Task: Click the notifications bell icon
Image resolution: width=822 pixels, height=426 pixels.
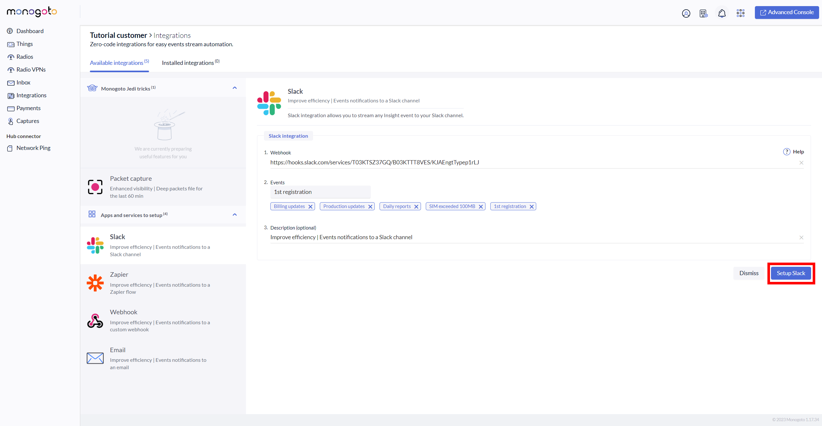Action: (x=722, y=13)
